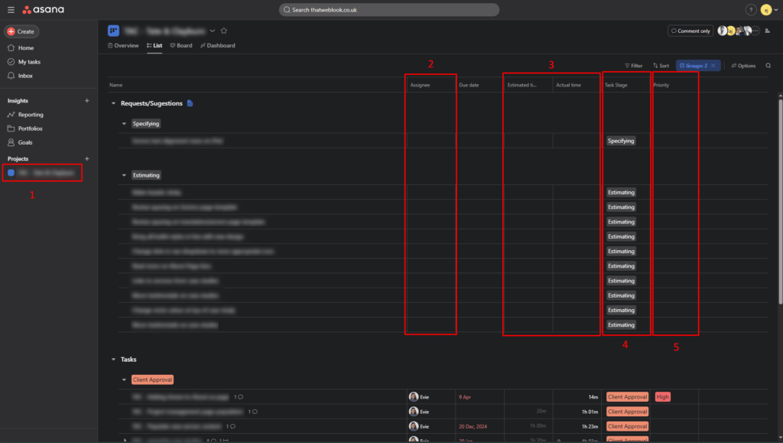Toggle the hamburger sidebar menu
The image size is (783, 443).
coord(11,10)
